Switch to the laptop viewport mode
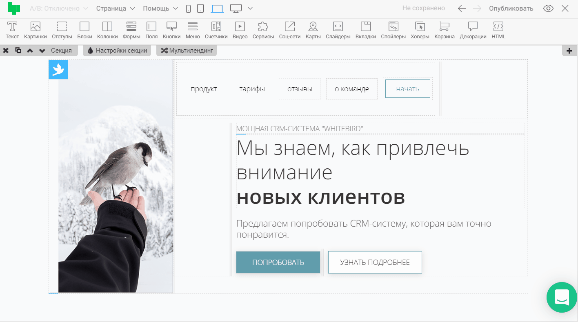The height and width of the screenshot is (322, 578). click(217, 9)
